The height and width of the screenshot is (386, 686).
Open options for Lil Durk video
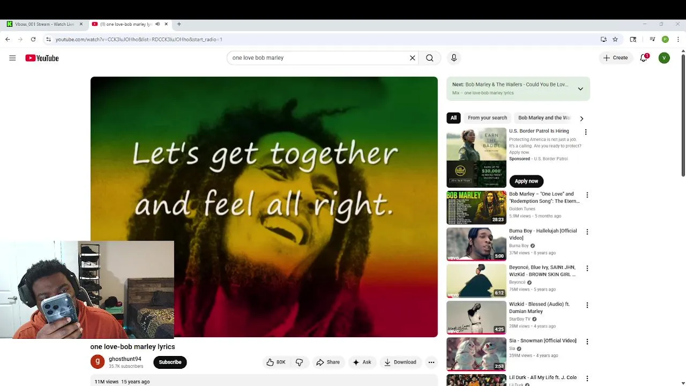pyautogui.click(x=587, y=378)
